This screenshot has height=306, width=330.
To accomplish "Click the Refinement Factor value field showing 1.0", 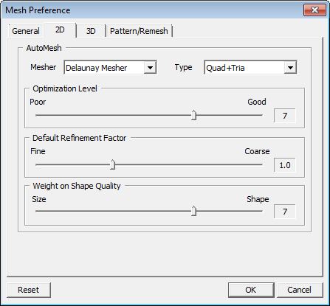I will coord(285,165).
